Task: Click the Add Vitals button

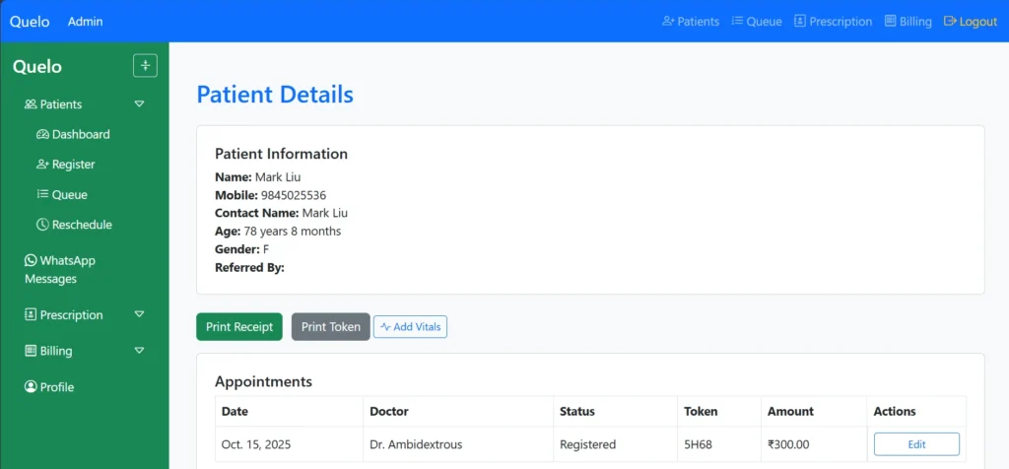Action: 410,327
